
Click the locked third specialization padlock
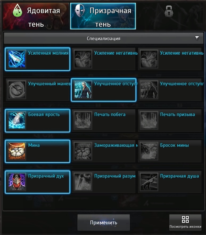point(169,11)
